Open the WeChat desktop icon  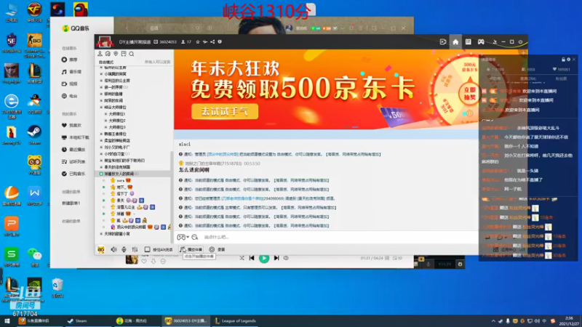click(34, 257)
